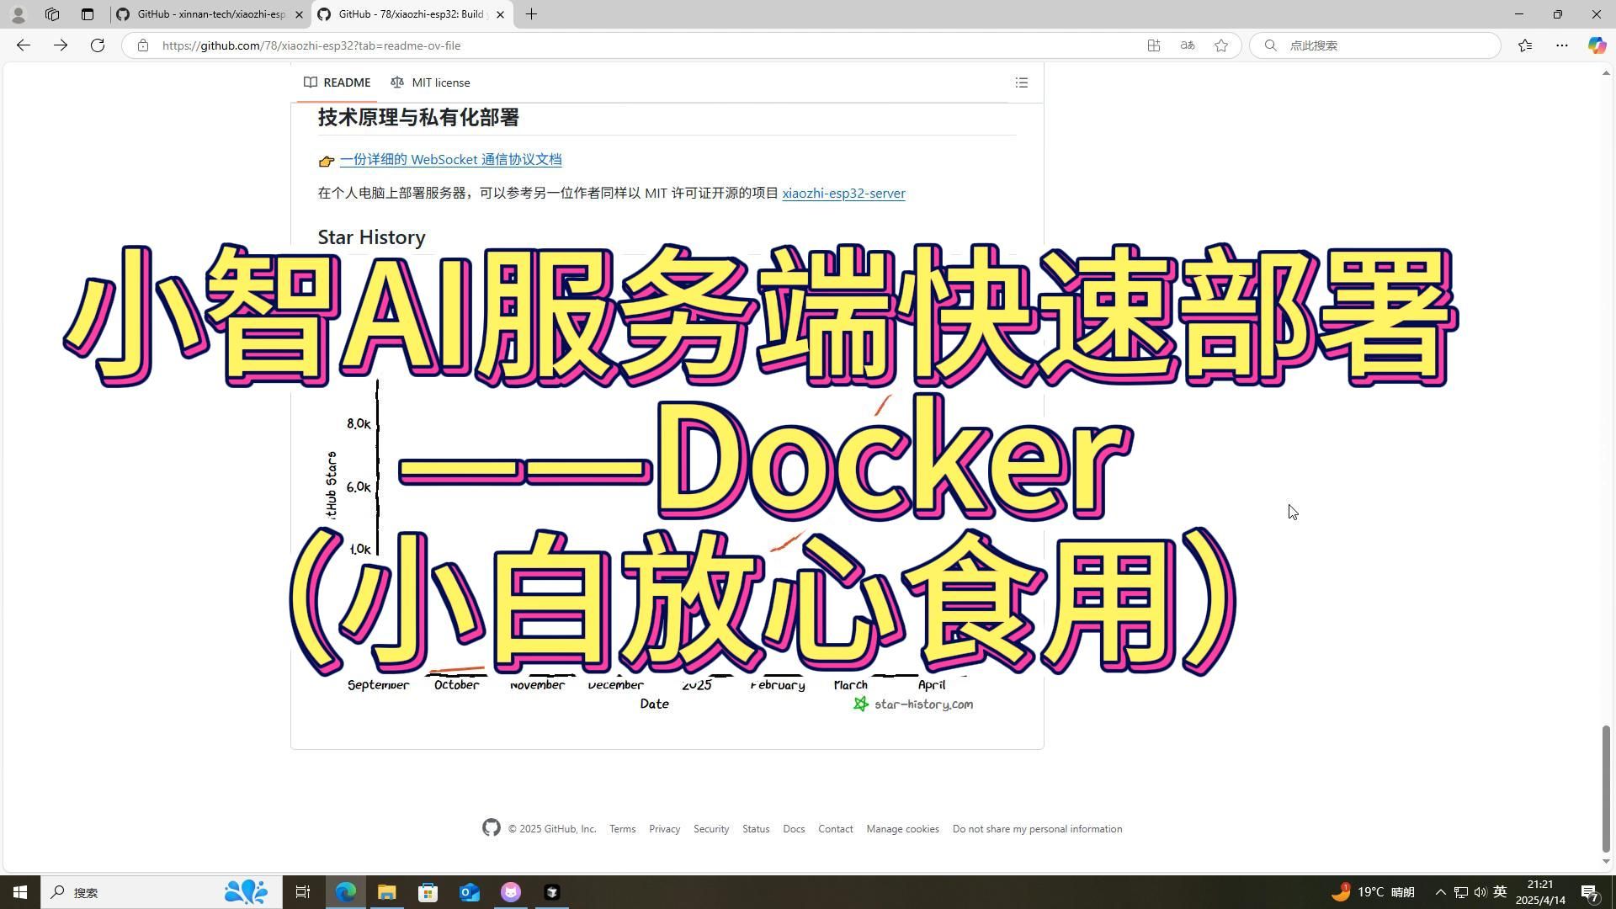Open the WebSocket protocol document link

450,160
